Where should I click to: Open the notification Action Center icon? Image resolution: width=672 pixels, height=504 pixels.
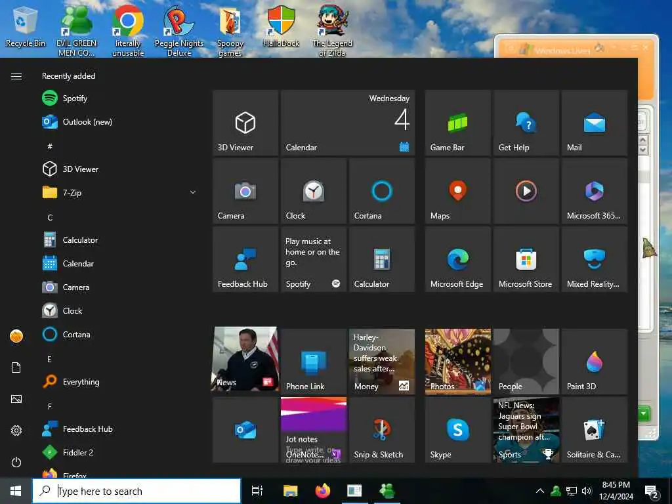pos(652,491)
